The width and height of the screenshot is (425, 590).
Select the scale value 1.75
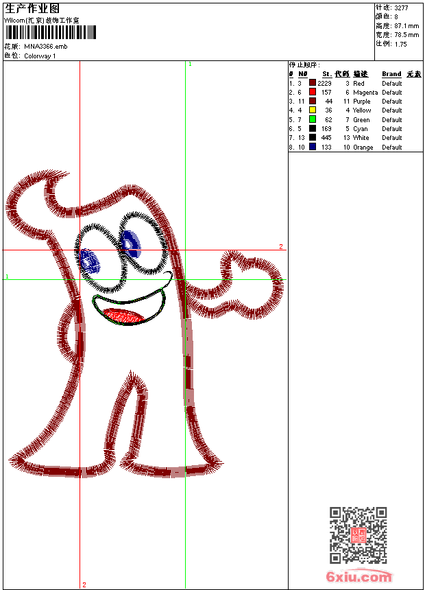pyautogui.click(x=400, y=44)
